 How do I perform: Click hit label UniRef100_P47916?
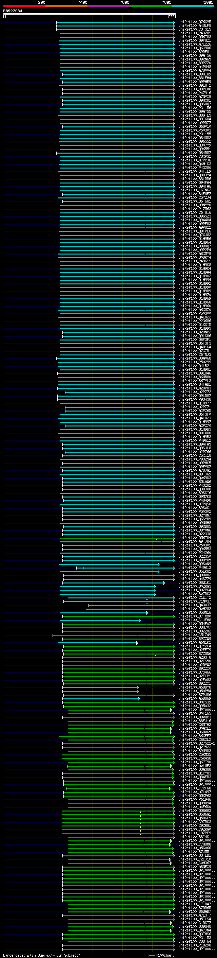[x=195, y=93]
